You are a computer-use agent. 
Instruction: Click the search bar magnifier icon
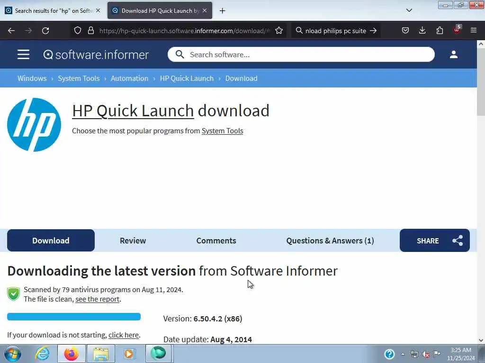pyautogui.click(x=299, y=31)
